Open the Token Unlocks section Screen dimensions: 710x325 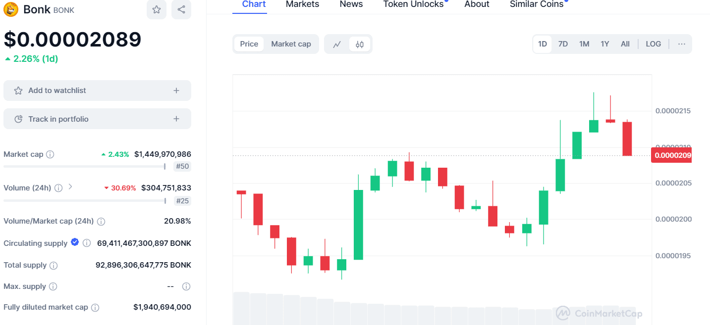pyautogui.click(x=414, y=4)
